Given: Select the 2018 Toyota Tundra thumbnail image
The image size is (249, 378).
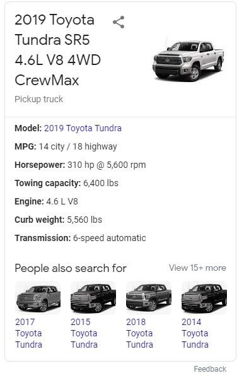Looking at the screenshot, I should pyautogui.click(x=149, y=297).
